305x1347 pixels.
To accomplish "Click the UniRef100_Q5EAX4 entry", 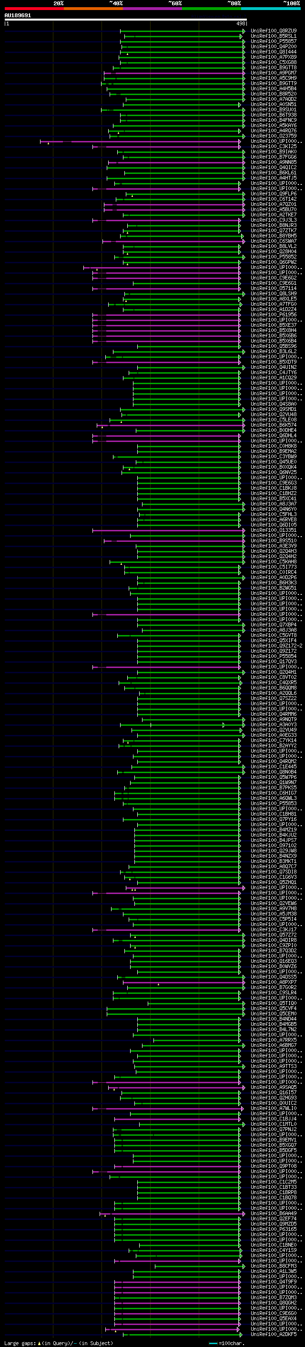I will pos(273,1318).
